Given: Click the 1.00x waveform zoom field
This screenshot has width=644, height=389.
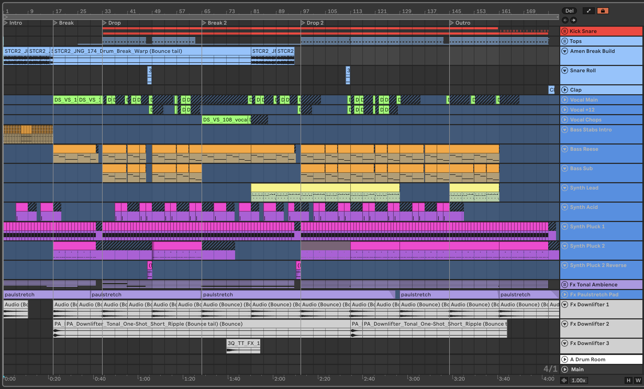Looking at the screenshot, I should coord(578,380).
